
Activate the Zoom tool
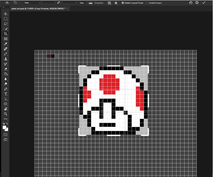[5, 114]
